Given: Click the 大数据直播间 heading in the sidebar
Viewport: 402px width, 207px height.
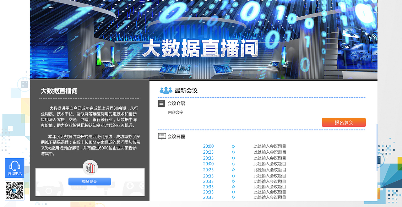Looking at the screenshot, I should tap(58, 91).
